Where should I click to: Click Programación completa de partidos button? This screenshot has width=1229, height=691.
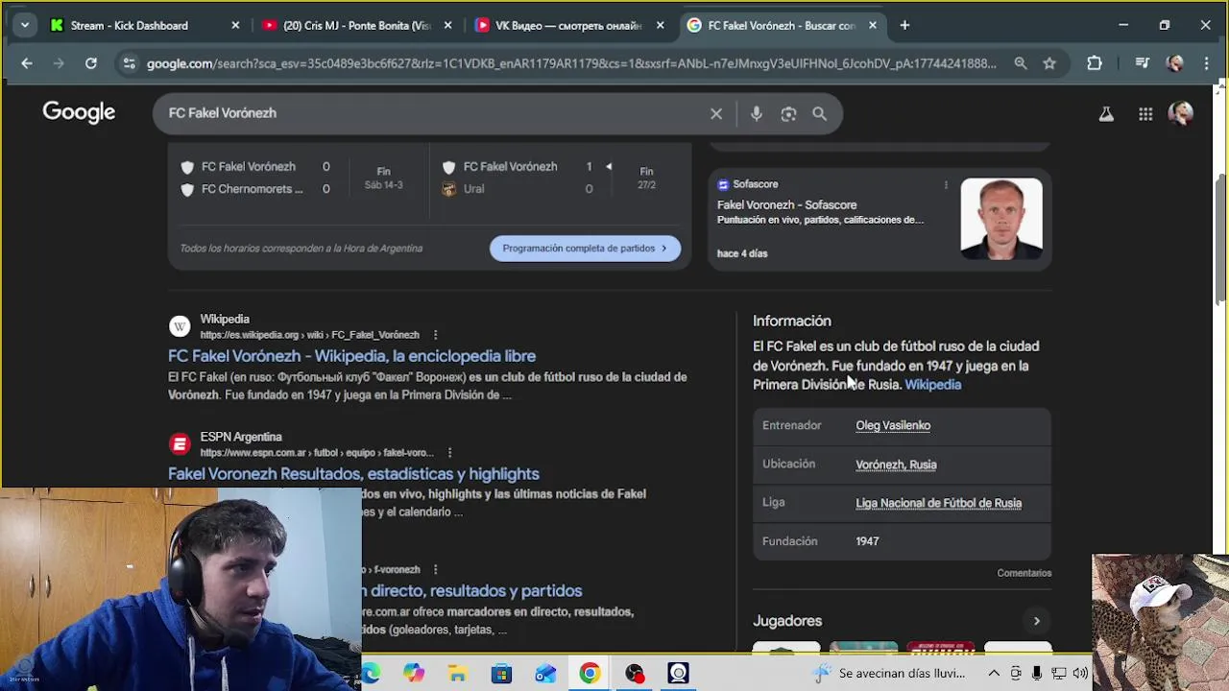click(x=585, y=248)
